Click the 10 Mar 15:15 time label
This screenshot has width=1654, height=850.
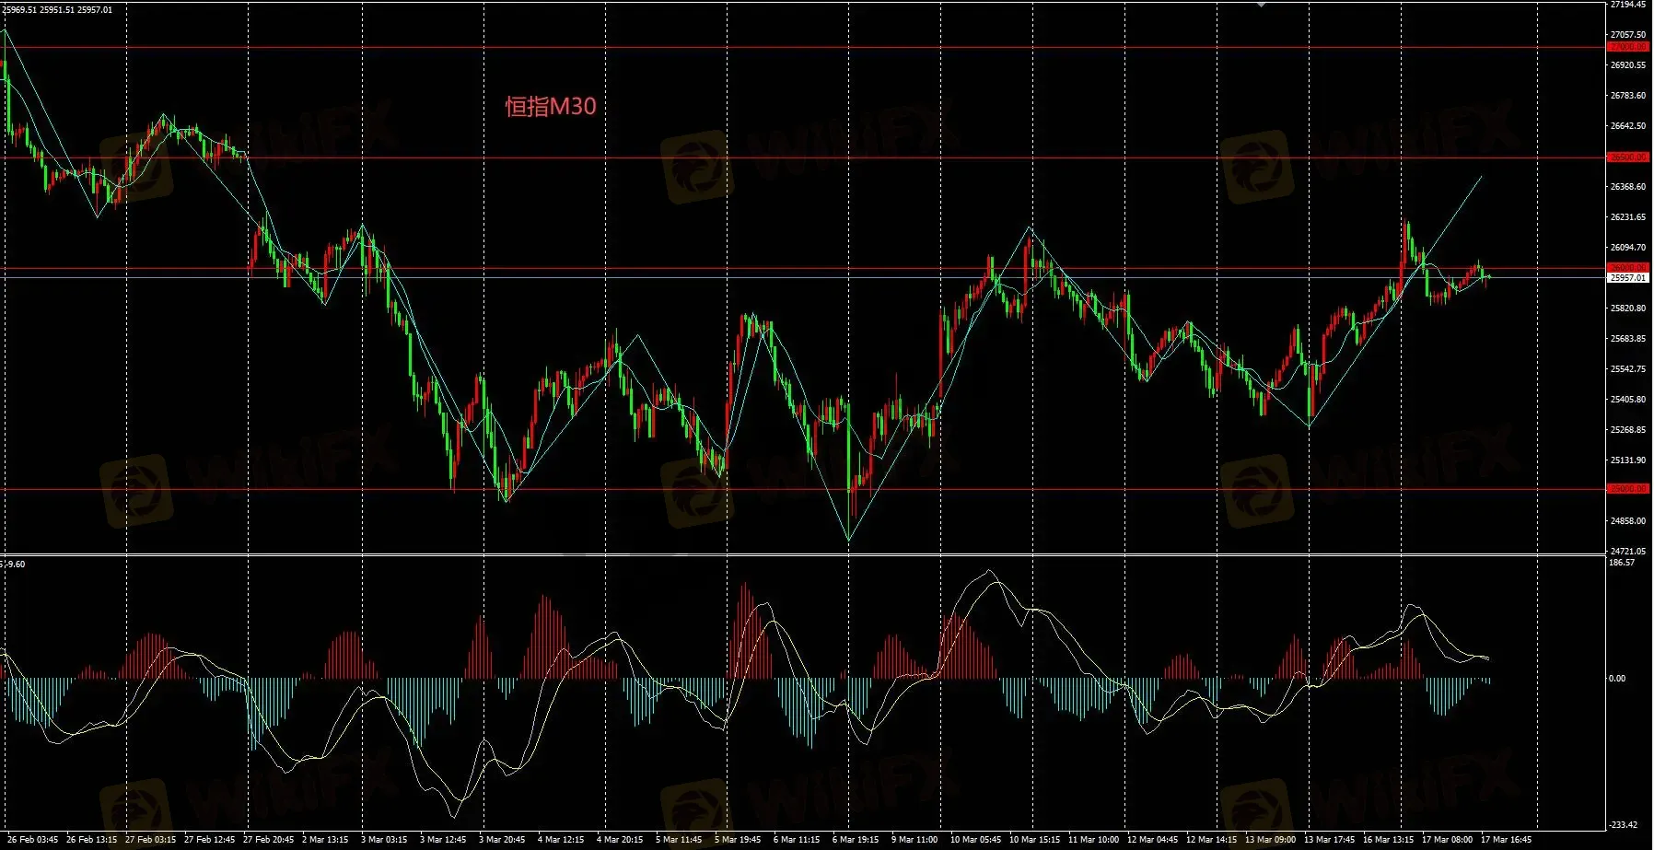[x=1034, y=840]
